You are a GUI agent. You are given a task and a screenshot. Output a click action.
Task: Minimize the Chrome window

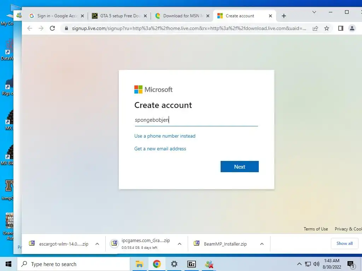click(331, 12)
